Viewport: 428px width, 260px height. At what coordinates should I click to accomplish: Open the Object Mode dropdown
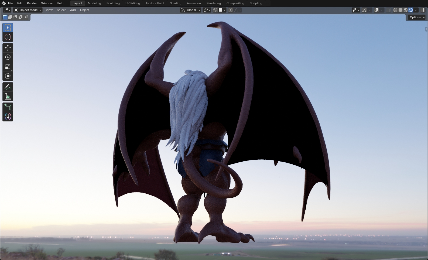[x=28, y=10]
